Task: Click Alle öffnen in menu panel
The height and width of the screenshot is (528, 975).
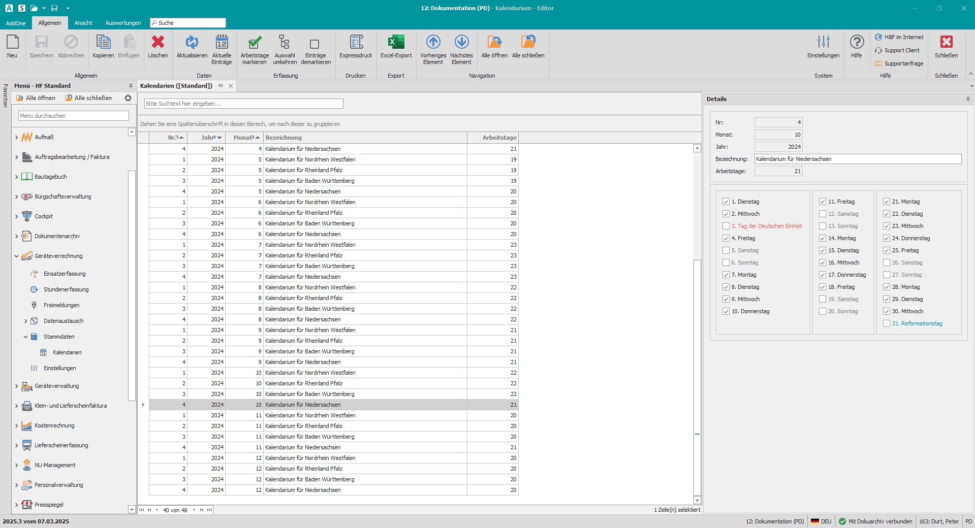Action: click(36, 98)
